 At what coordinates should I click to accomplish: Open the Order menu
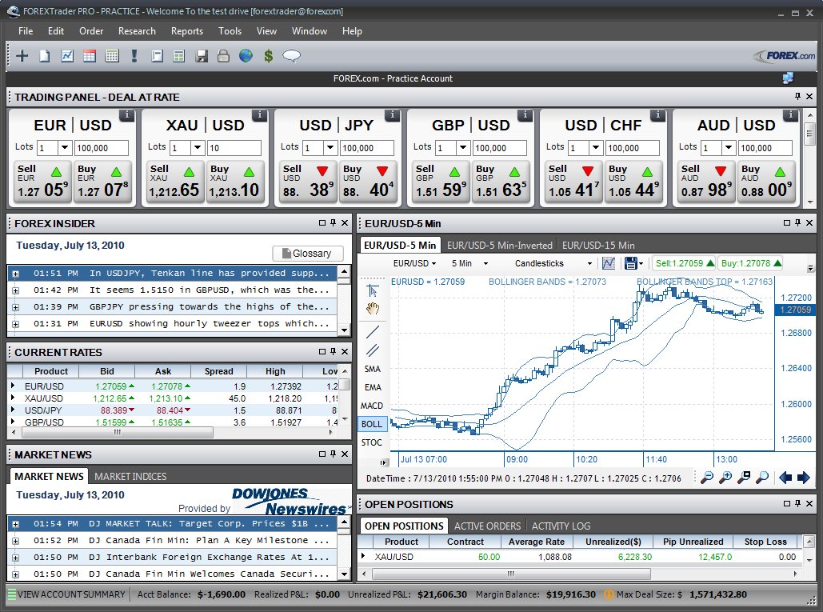coord(91,31)
